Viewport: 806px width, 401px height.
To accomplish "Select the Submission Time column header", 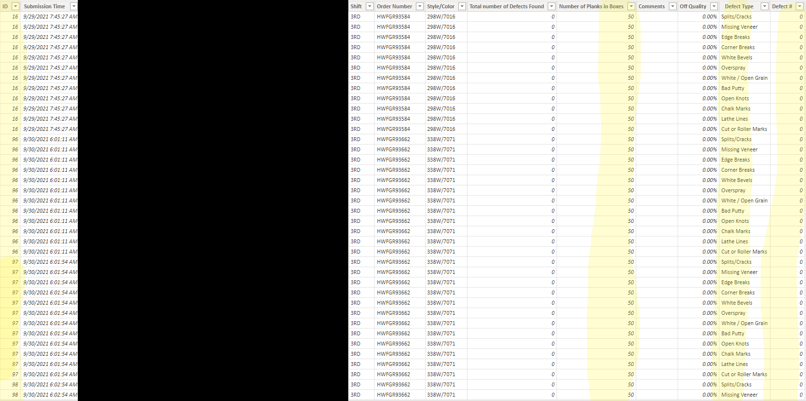I will 44,6.
